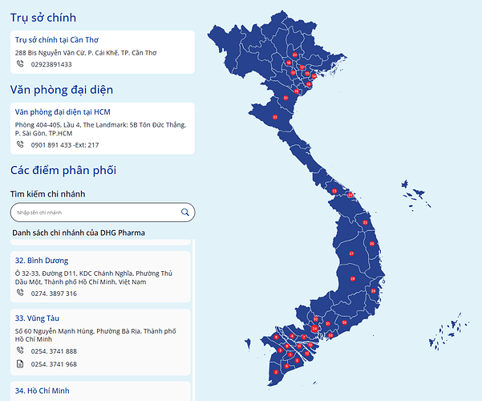Open the 'Văn phòng đại diện tại HCM' title

[63, 112]
